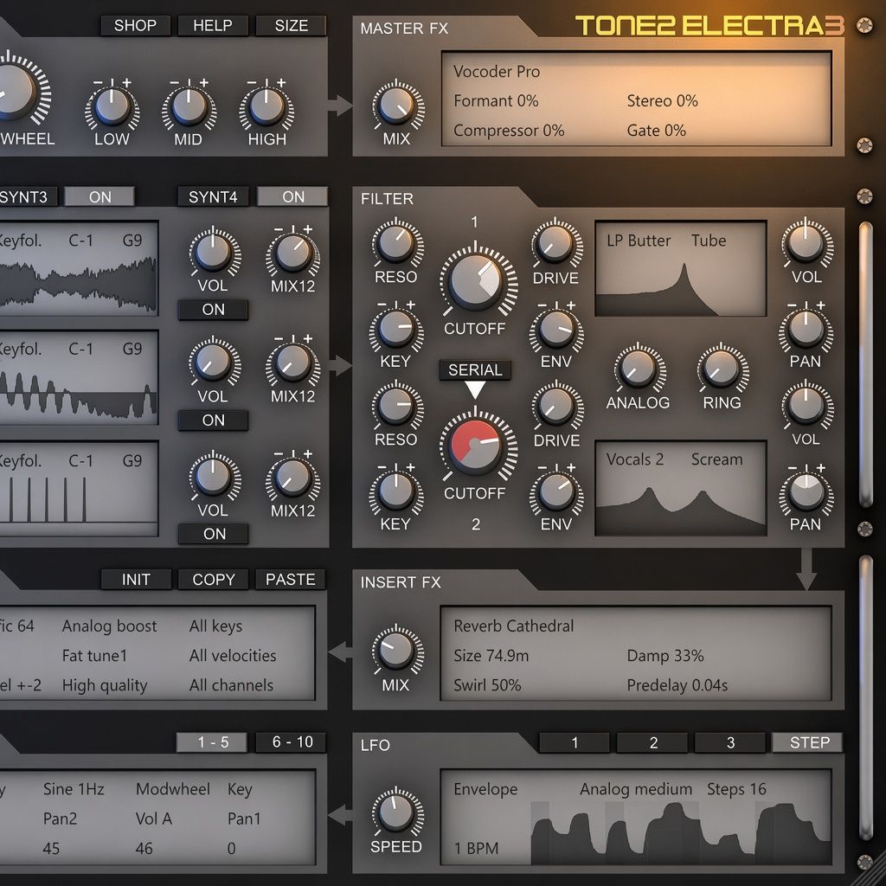Switch to the STEP LFO tab
The width and height of the screenshot is (886, 886).
[808, 742]
